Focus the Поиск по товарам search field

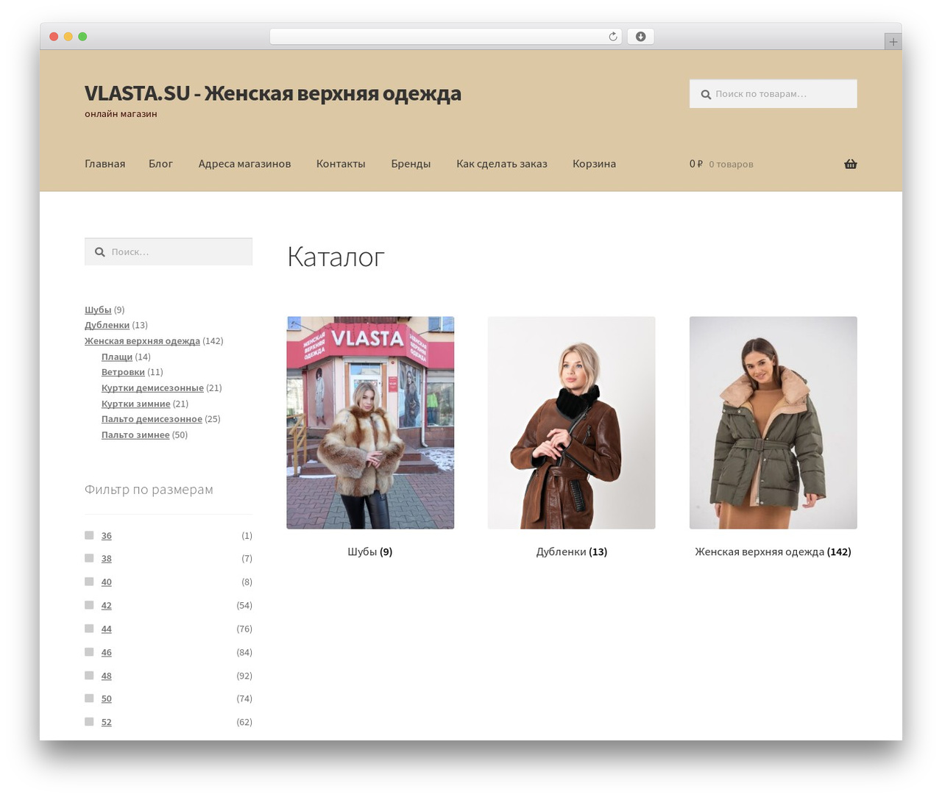773,94
